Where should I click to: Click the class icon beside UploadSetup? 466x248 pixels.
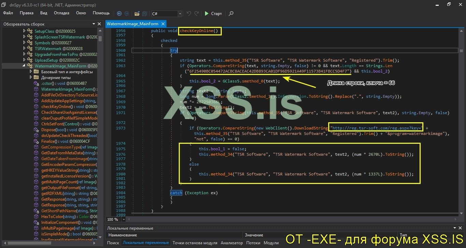(30, 60)
